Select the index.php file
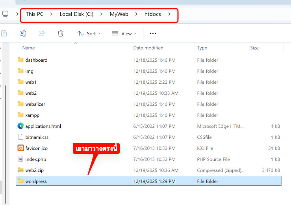The width and height of the screenshot is (291, 205). pyautogui.click(x=36, y=159)
